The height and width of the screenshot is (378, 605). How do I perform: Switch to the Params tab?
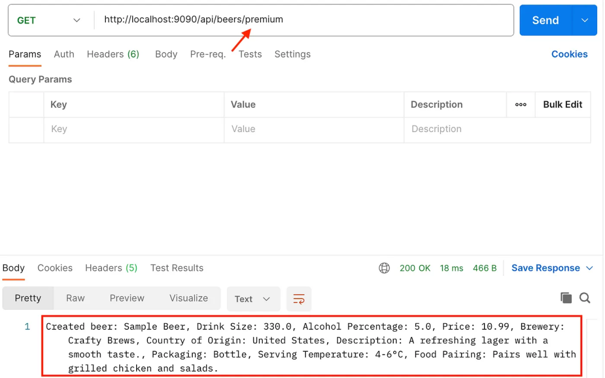[x=25, y=54]
